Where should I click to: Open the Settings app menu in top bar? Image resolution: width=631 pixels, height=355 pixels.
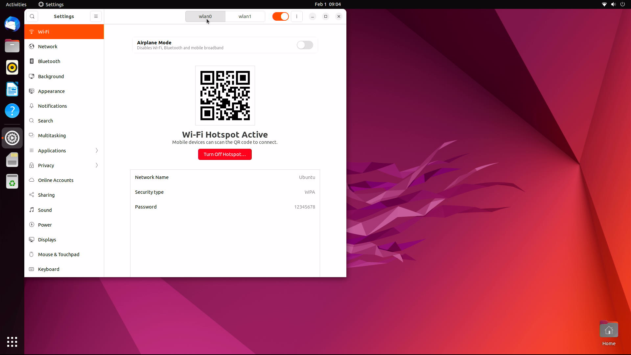pos(51,4)
